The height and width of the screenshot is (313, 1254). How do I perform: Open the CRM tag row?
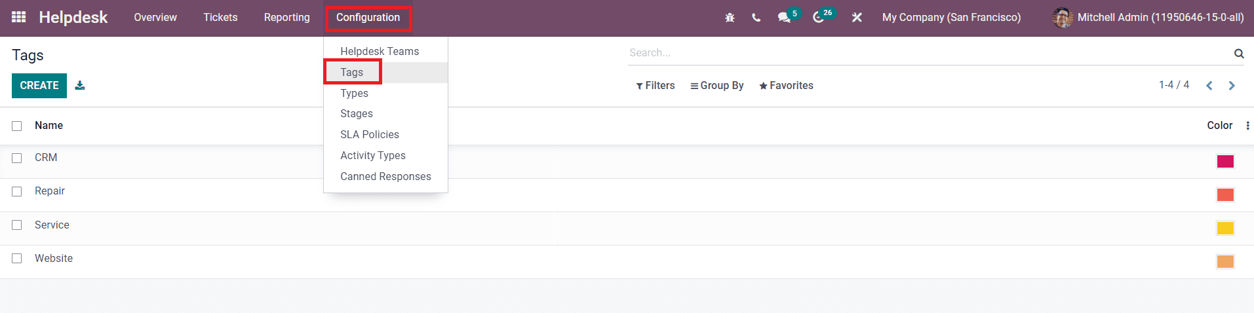click(627, 162)
